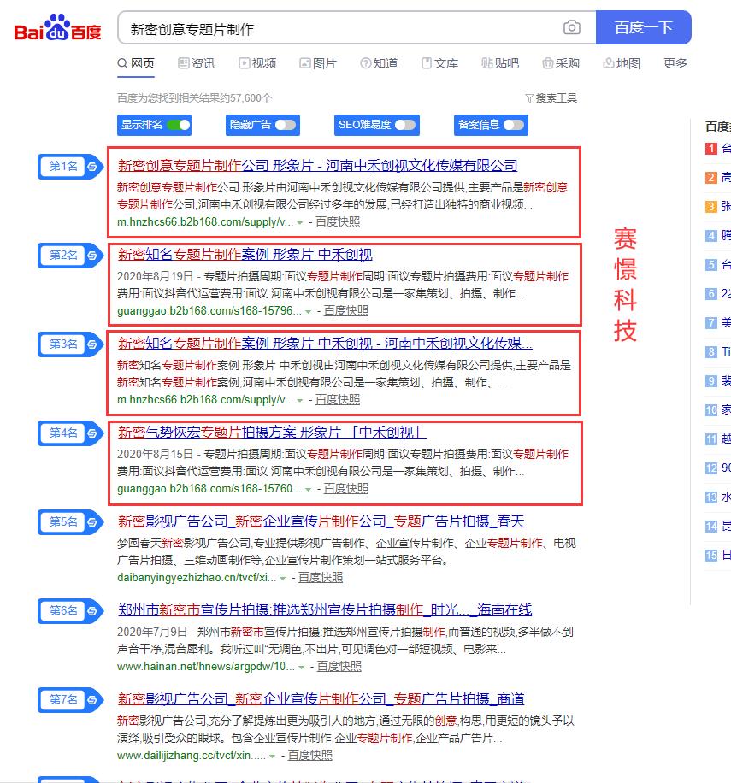Click hot search rank 8 item
The image size is (731, 783).
(x=718, y=351)
